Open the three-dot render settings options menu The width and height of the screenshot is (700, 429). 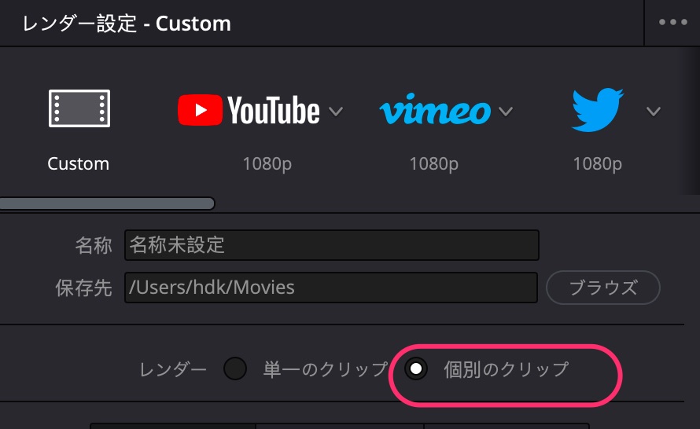(x=672, y=22)
